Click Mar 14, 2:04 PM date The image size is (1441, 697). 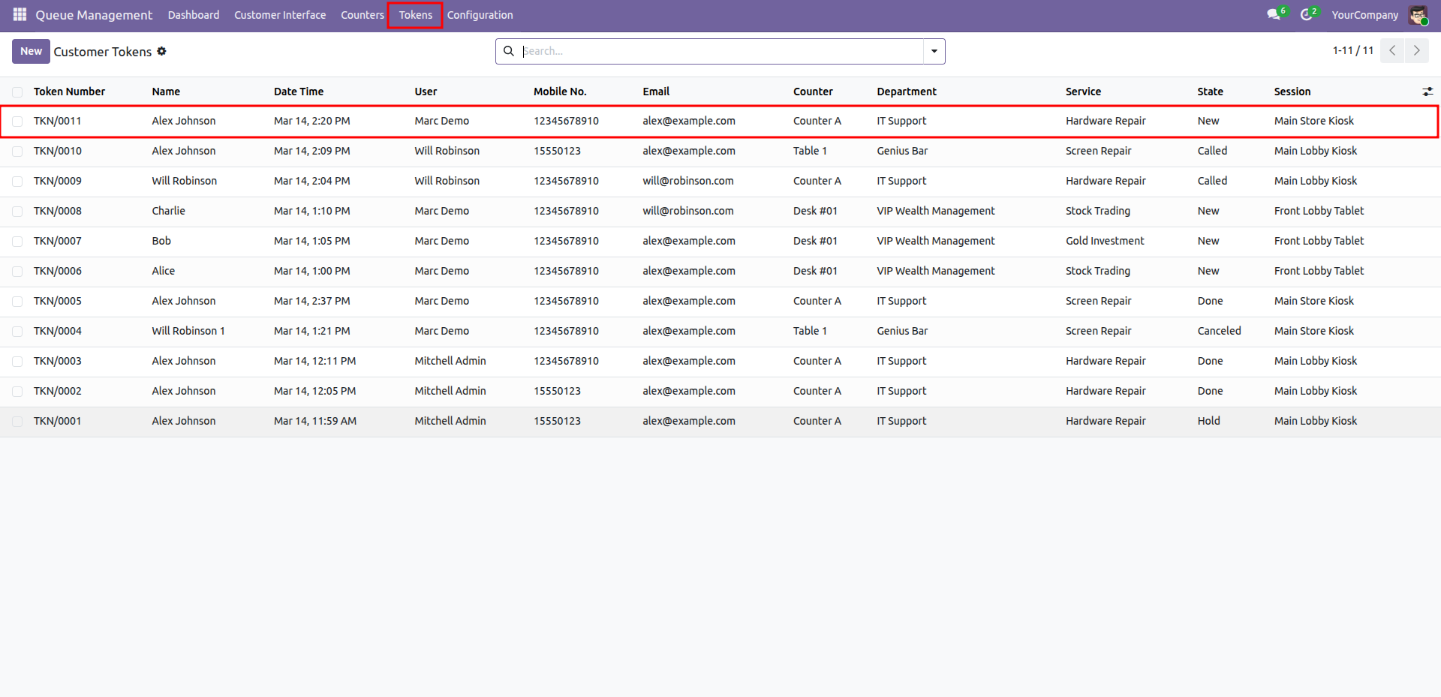pyautogui.click(x=311, y=181)
